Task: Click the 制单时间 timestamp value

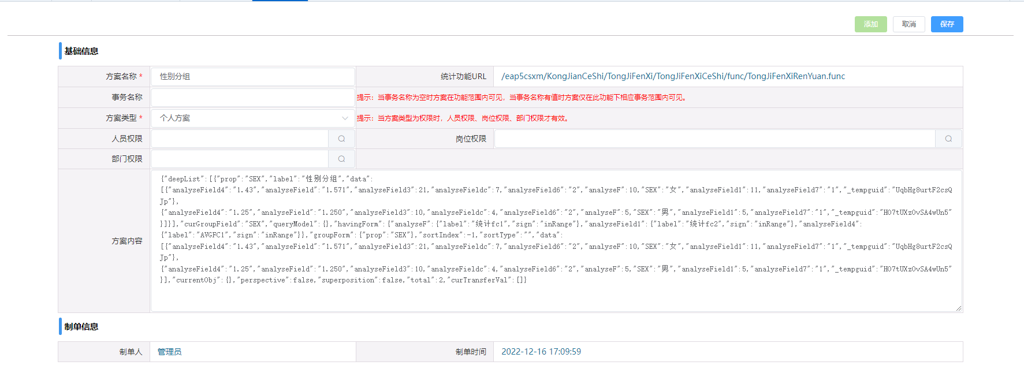Action: 541,352
